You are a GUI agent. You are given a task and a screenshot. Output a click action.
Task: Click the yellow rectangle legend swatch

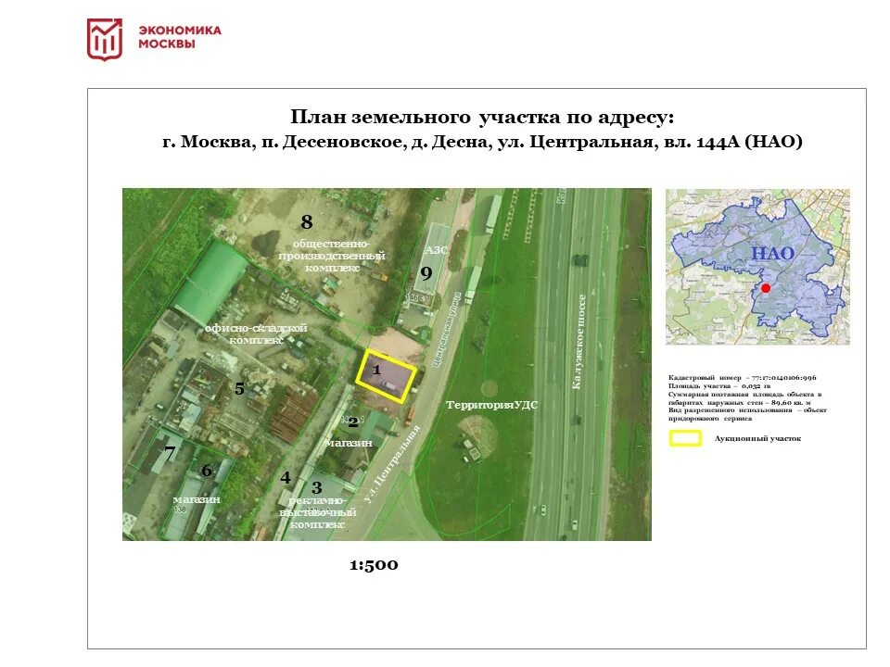click(685, 438)
